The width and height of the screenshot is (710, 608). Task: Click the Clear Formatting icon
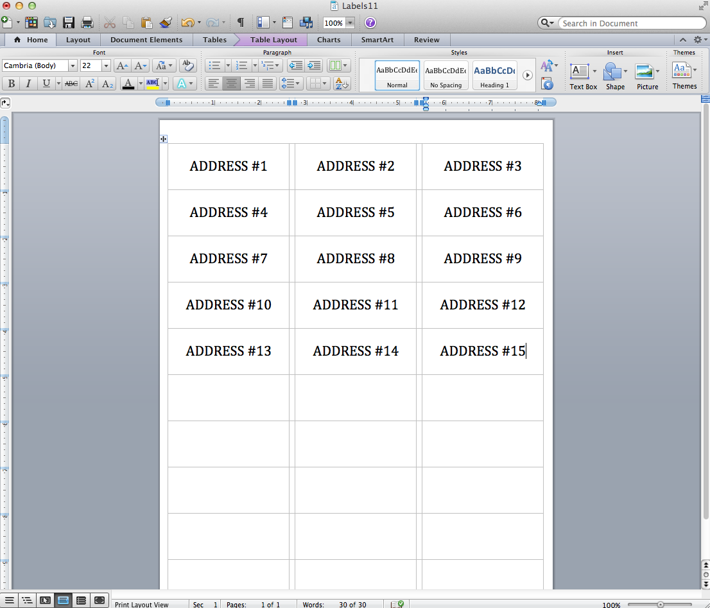[x=187, y=65]
